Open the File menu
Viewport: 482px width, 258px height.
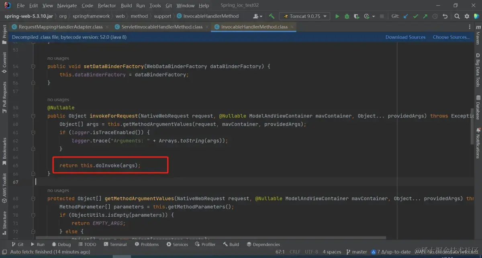[x=21, y=6]
